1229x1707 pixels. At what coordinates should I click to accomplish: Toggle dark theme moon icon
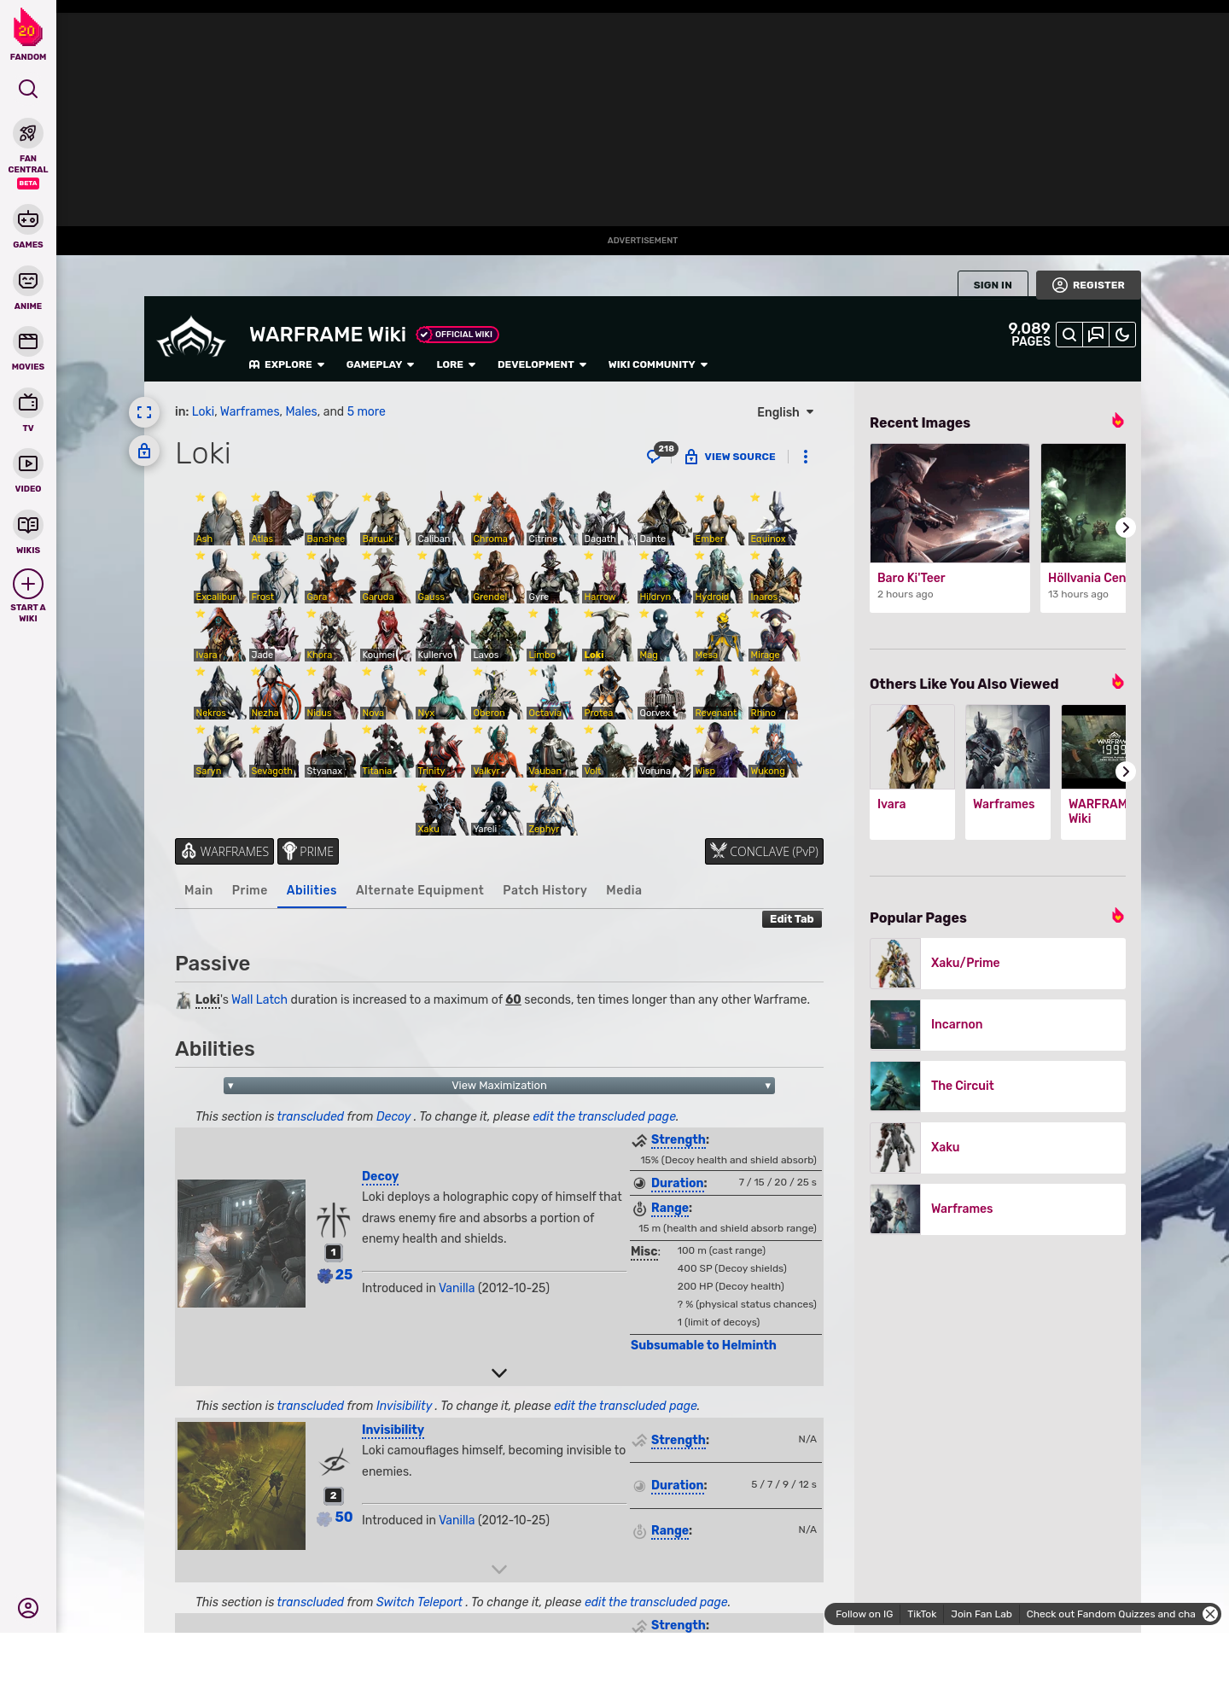1122,335
